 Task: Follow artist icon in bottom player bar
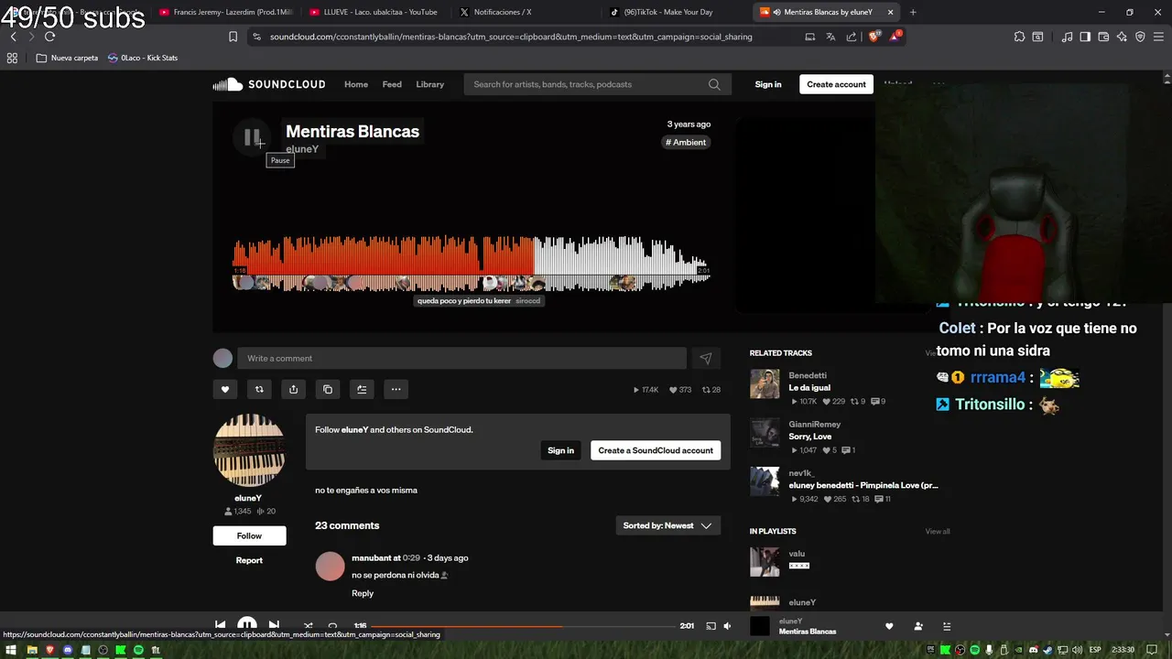click(x=918, y=626)
